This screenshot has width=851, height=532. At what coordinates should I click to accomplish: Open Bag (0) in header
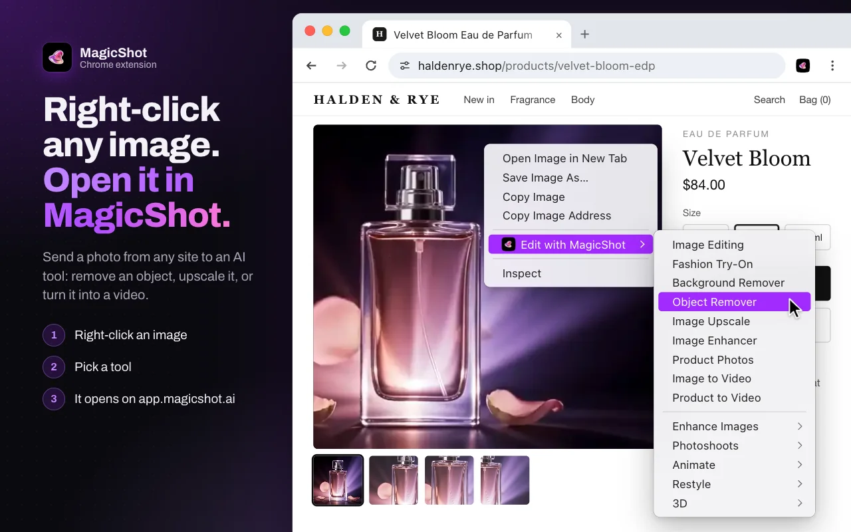point(815,100)
